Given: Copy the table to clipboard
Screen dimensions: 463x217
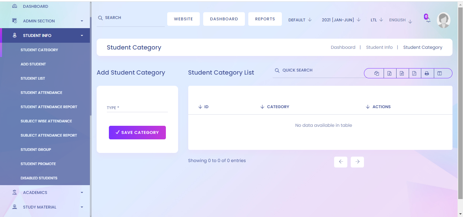Looking at the screenshot, I should pyautogui.click(x=377, y=73).
